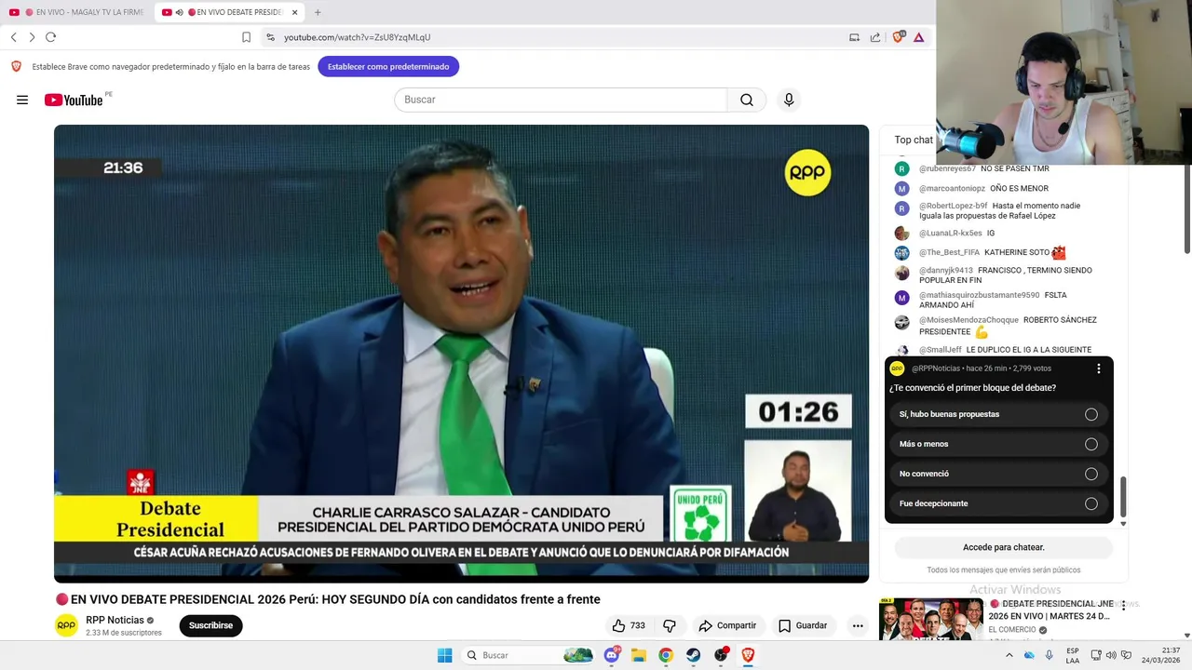Expand the Top chat mode dropdown
1192x670 pixels.
click(x=914, y=140)
